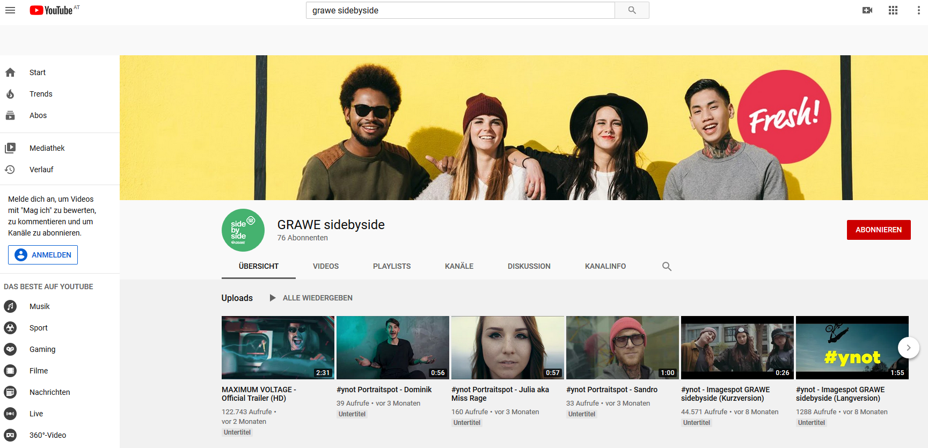
Task: Click the Start home icon
Action: click(10, 72)
